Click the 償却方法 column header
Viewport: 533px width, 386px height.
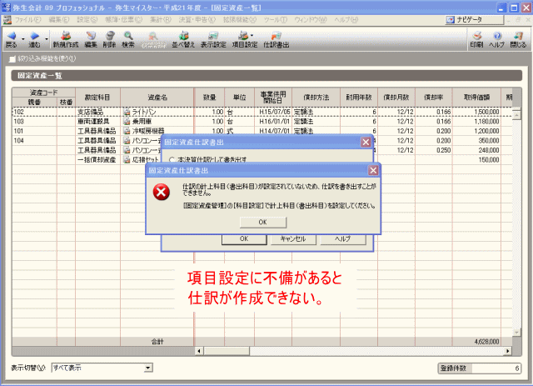[316, 98]
